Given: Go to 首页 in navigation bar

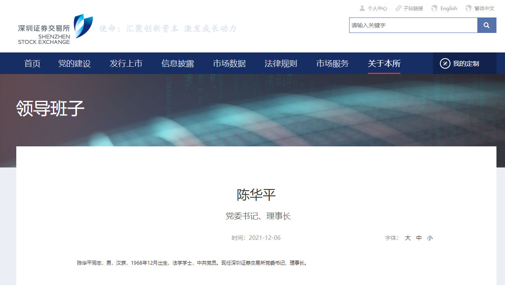Looking at the screenshot, I should (32, 63).
